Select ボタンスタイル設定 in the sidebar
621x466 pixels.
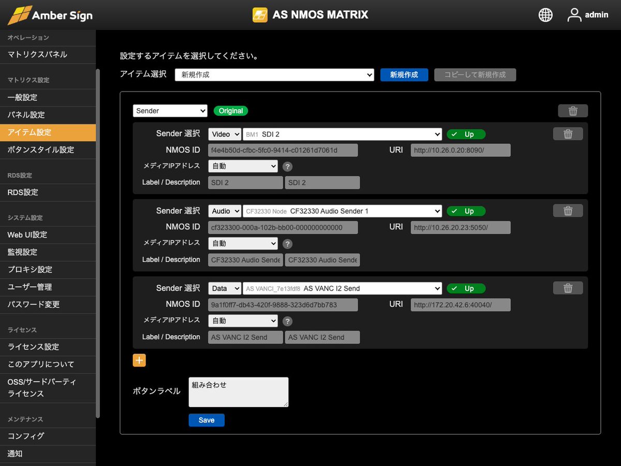click(41, 150)
